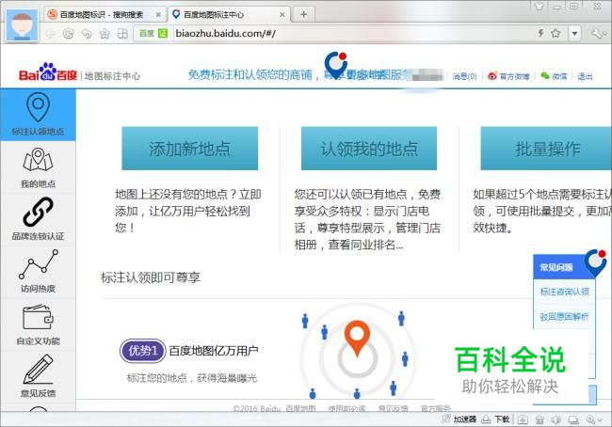This screenshot has height=427, width=612.
Task: Open the wrench tools menu
Action: click(x=597, y=34)
